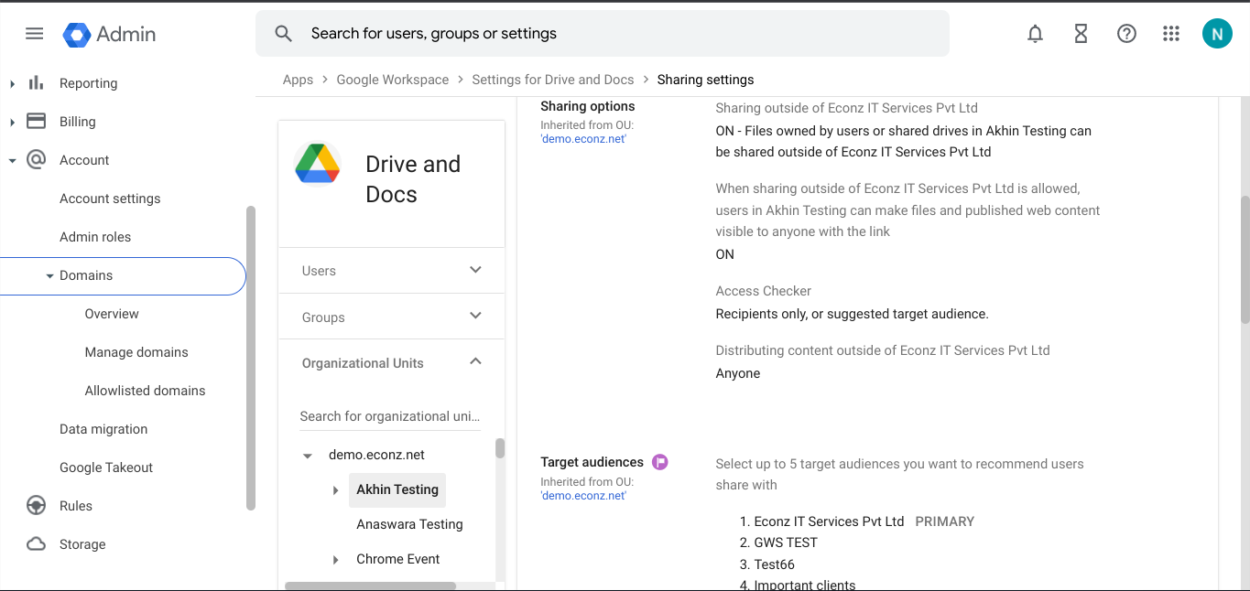Click the Account at-sign icon

36,159
